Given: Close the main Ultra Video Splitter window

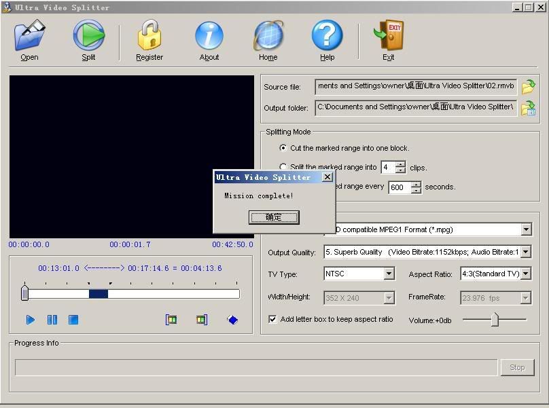Looking at the screenshot, I should point(541,7).
